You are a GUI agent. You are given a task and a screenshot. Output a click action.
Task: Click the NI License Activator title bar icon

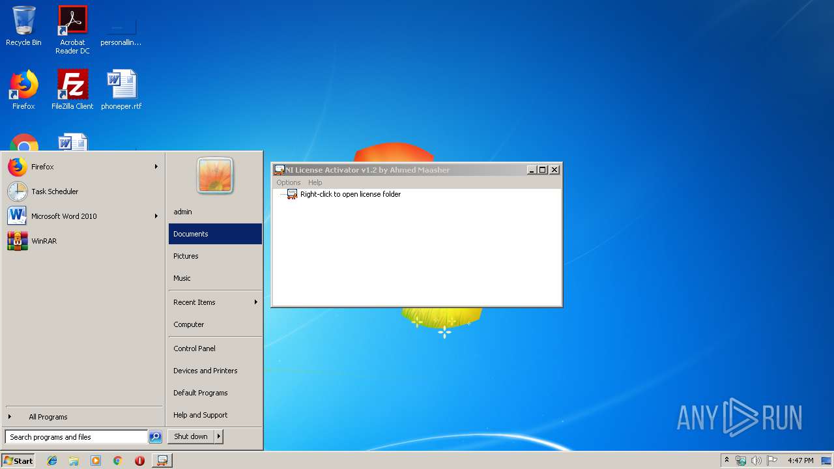[280, 170]
